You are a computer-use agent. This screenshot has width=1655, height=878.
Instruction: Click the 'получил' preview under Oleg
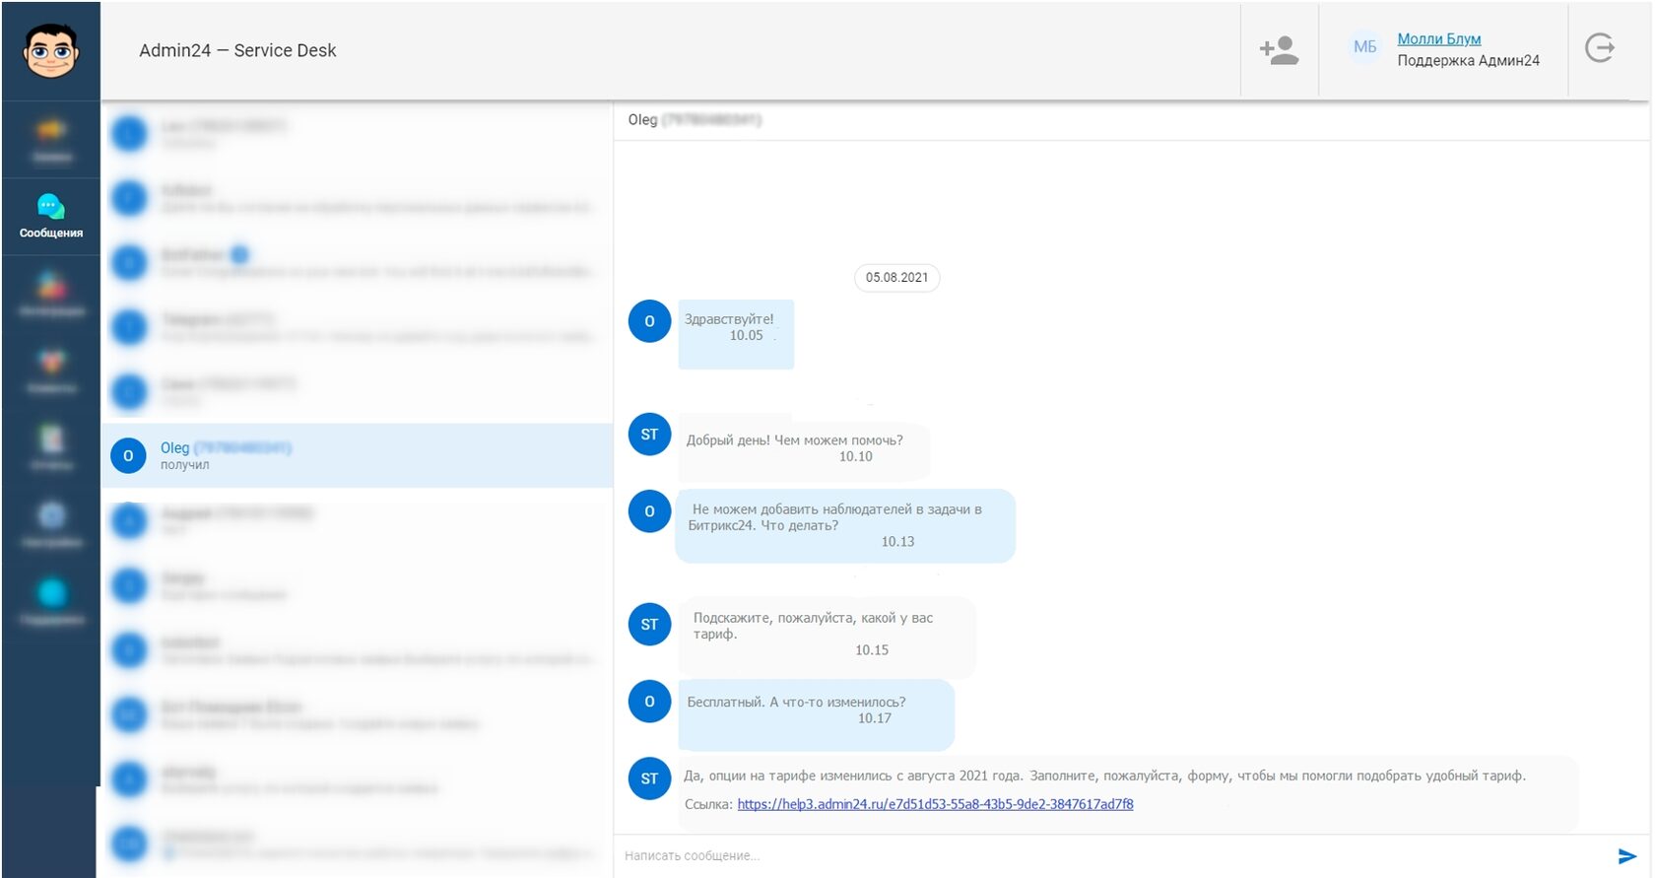[x=185, y=465]
